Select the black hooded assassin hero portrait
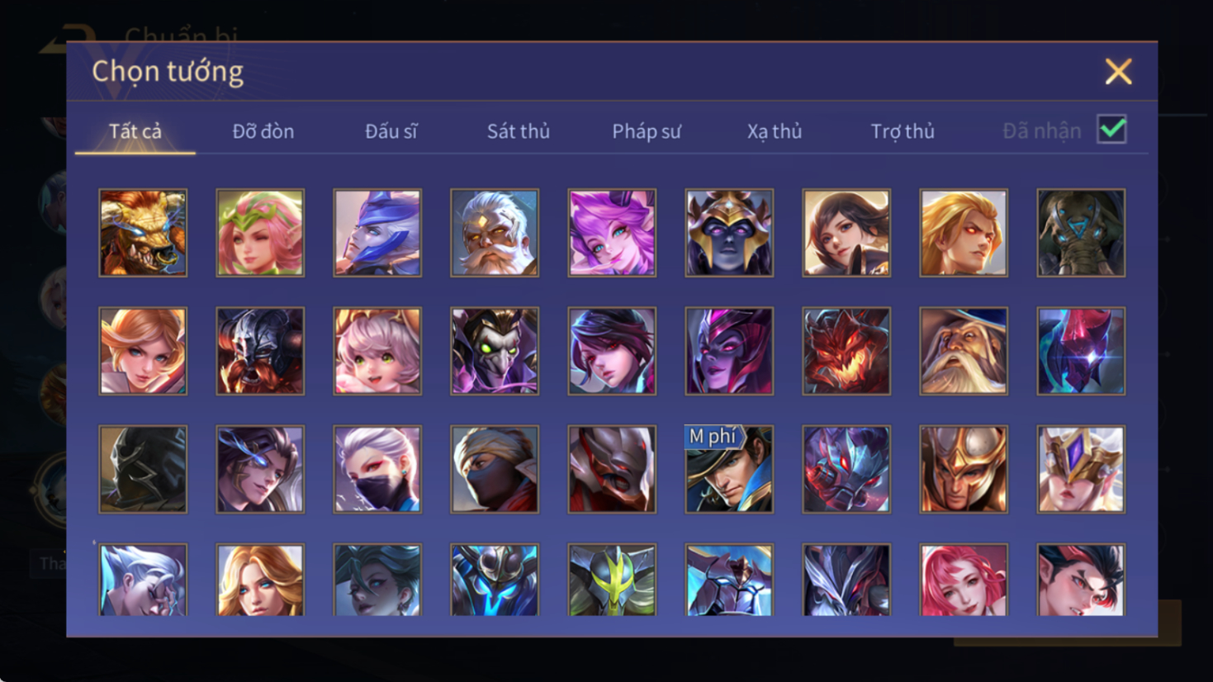This screenshot has height=682, width=1213. pos(143,469)
